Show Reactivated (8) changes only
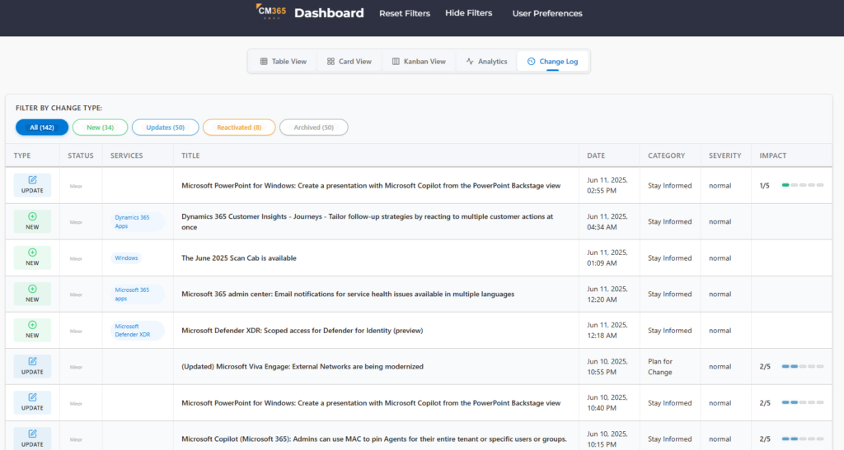The image size is (844, 450). [x=238, y=128]
